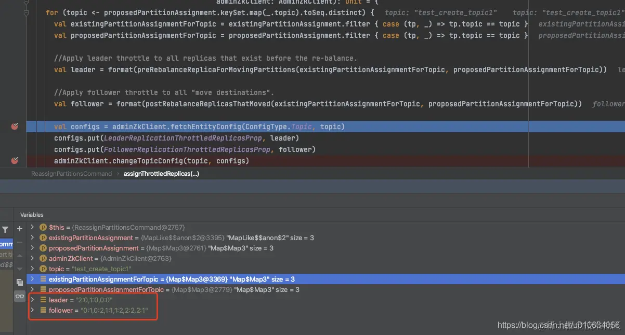Viewport: 625px width, 335px height.
Task: Remove the selected watch with minus icon
Action: [20, 242]
